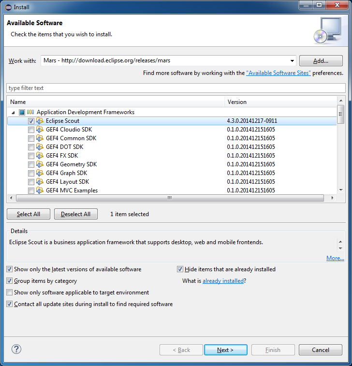
Task: Check the GEF4 Layout SDK checkbox
Action: (x=31, y=182)
